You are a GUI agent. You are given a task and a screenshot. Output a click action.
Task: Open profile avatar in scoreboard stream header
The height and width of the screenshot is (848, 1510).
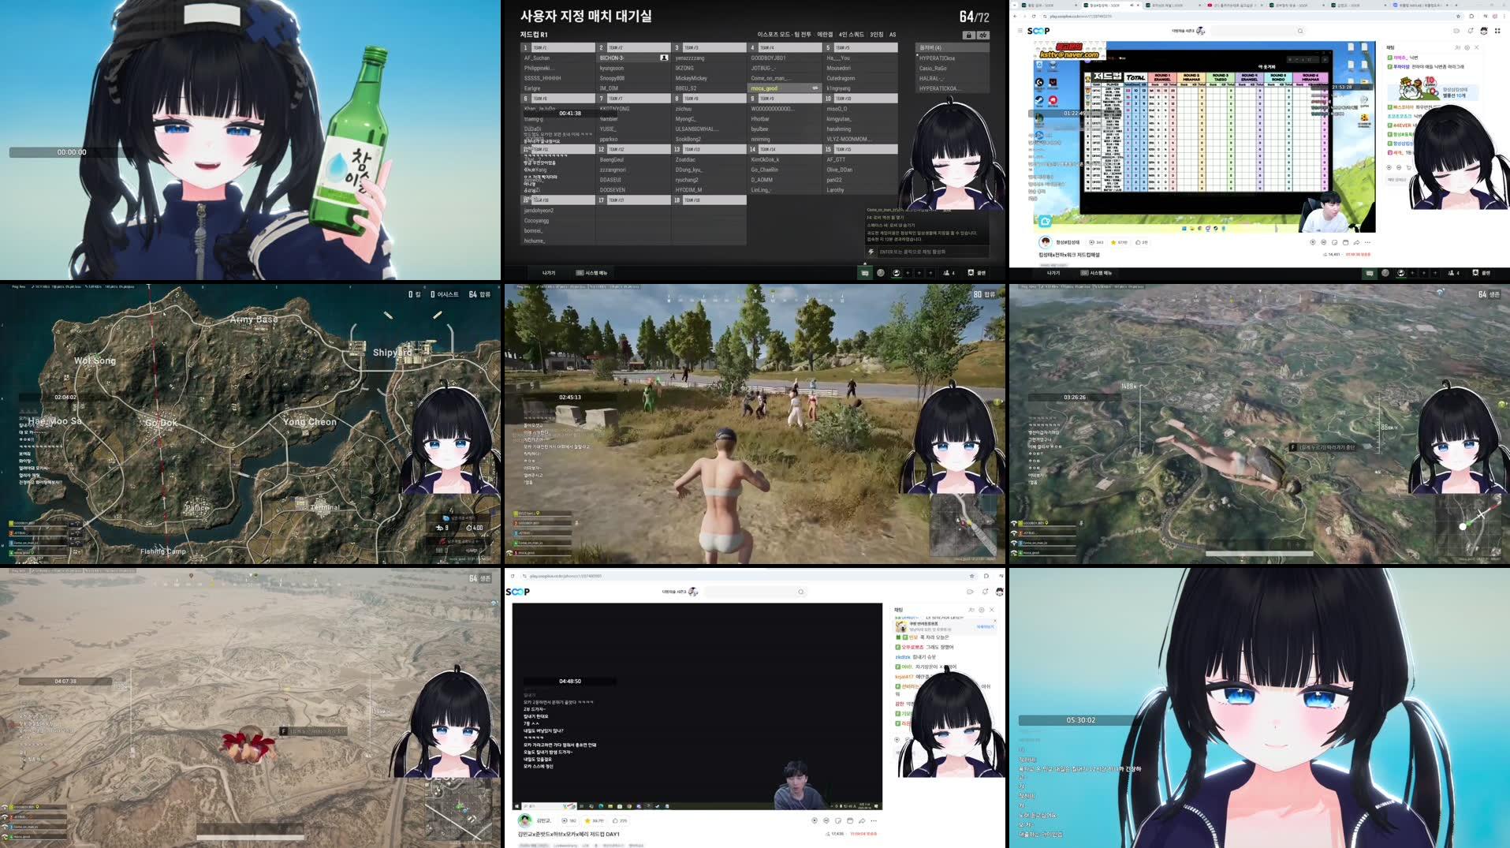1484,31
